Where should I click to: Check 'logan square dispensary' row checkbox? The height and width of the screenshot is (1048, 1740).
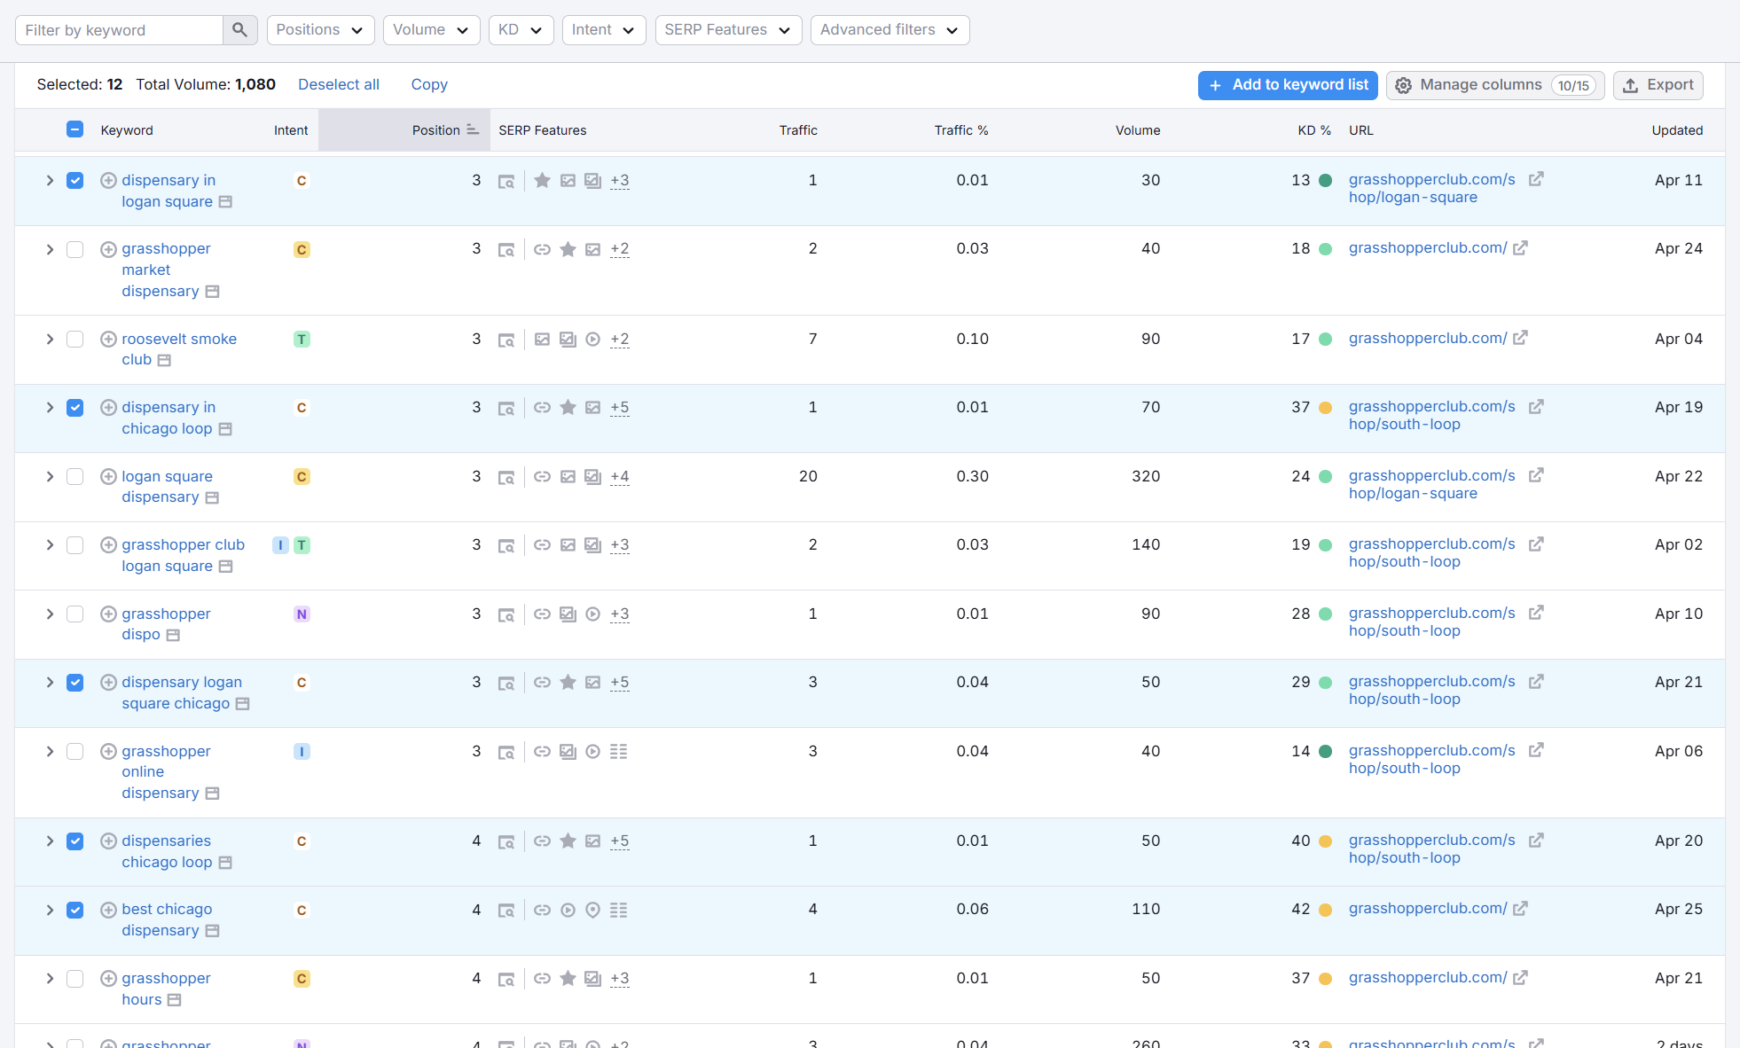(75, 476)
